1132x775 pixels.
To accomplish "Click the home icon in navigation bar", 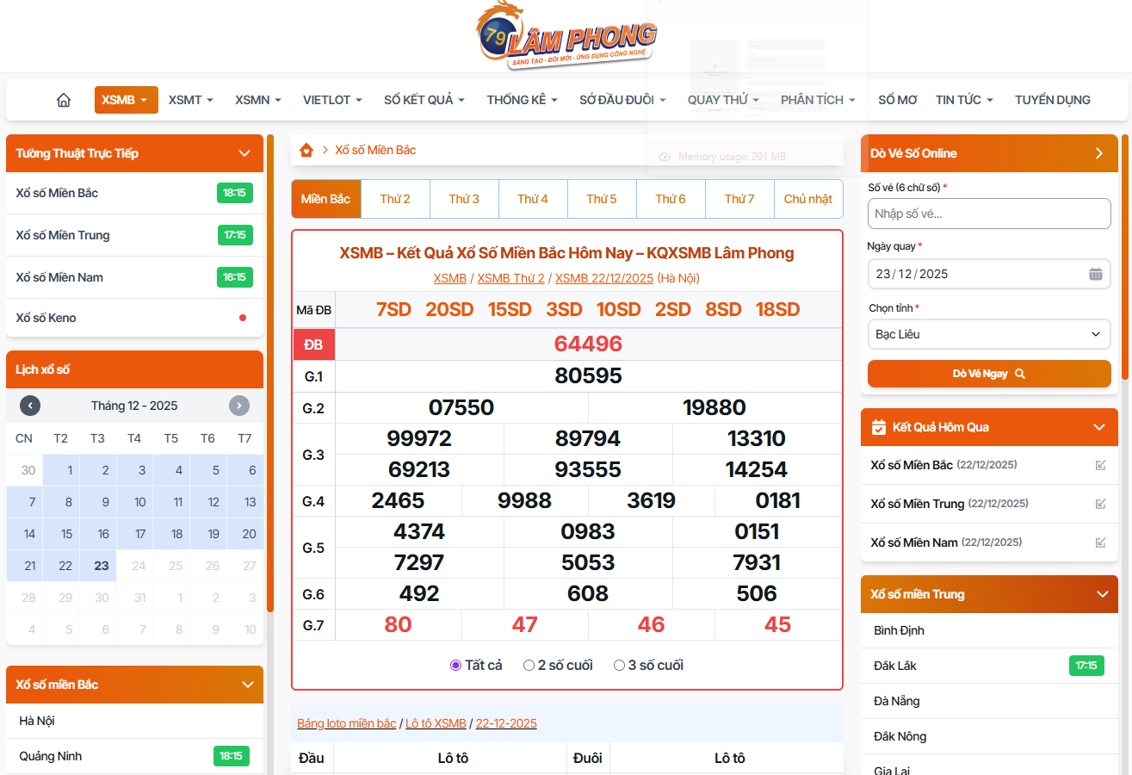I will (x=64, y=100).
